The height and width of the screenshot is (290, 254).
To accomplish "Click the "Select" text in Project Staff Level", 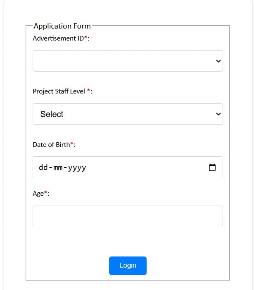I will [x=52, y=114].
